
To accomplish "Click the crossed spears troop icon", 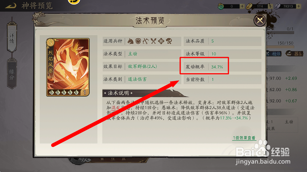I will (x=153, y=41).
